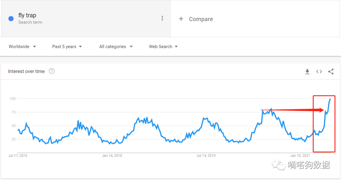Expand the All categories dropdown
Viewport: 341px width, 180px height.
point(116,47)
